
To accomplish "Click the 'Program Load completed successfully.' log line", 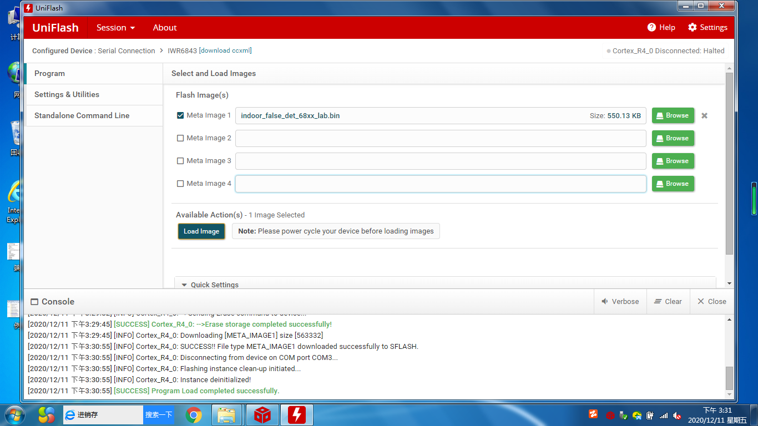I will click(x=153, y=390).
